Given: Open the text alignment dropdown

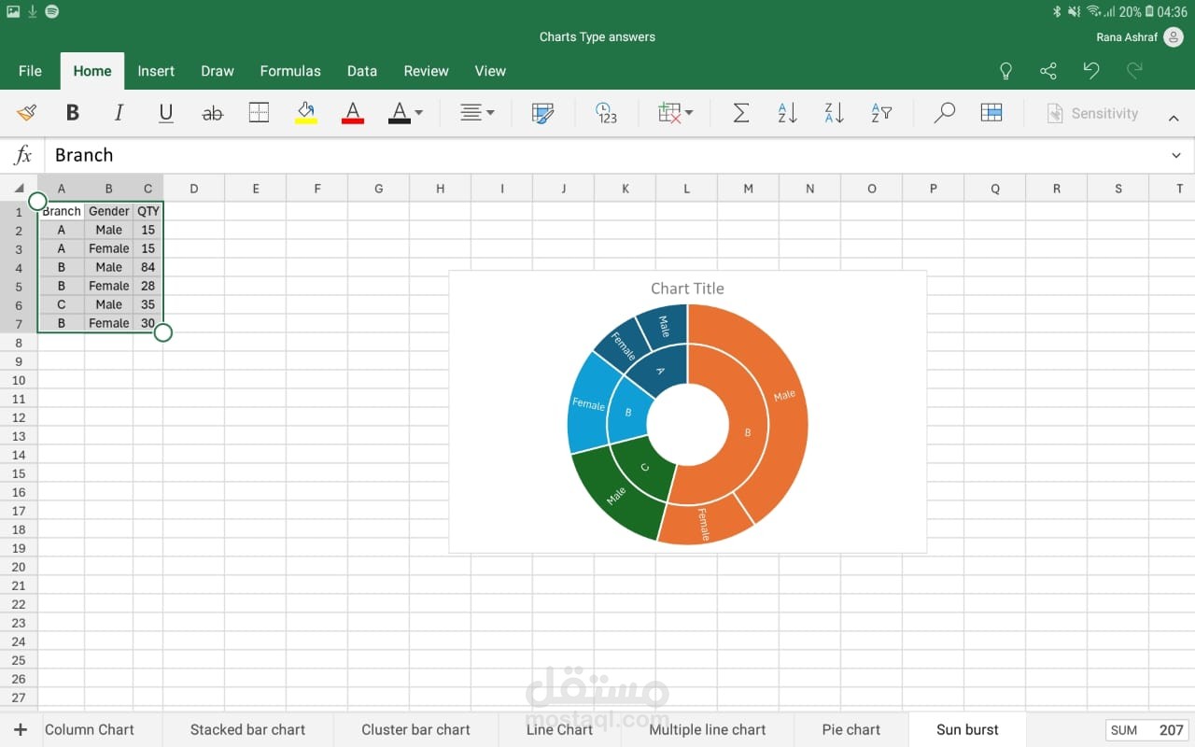Looking at the screenshot, I should pyautogui.click(x=477, y=113).
